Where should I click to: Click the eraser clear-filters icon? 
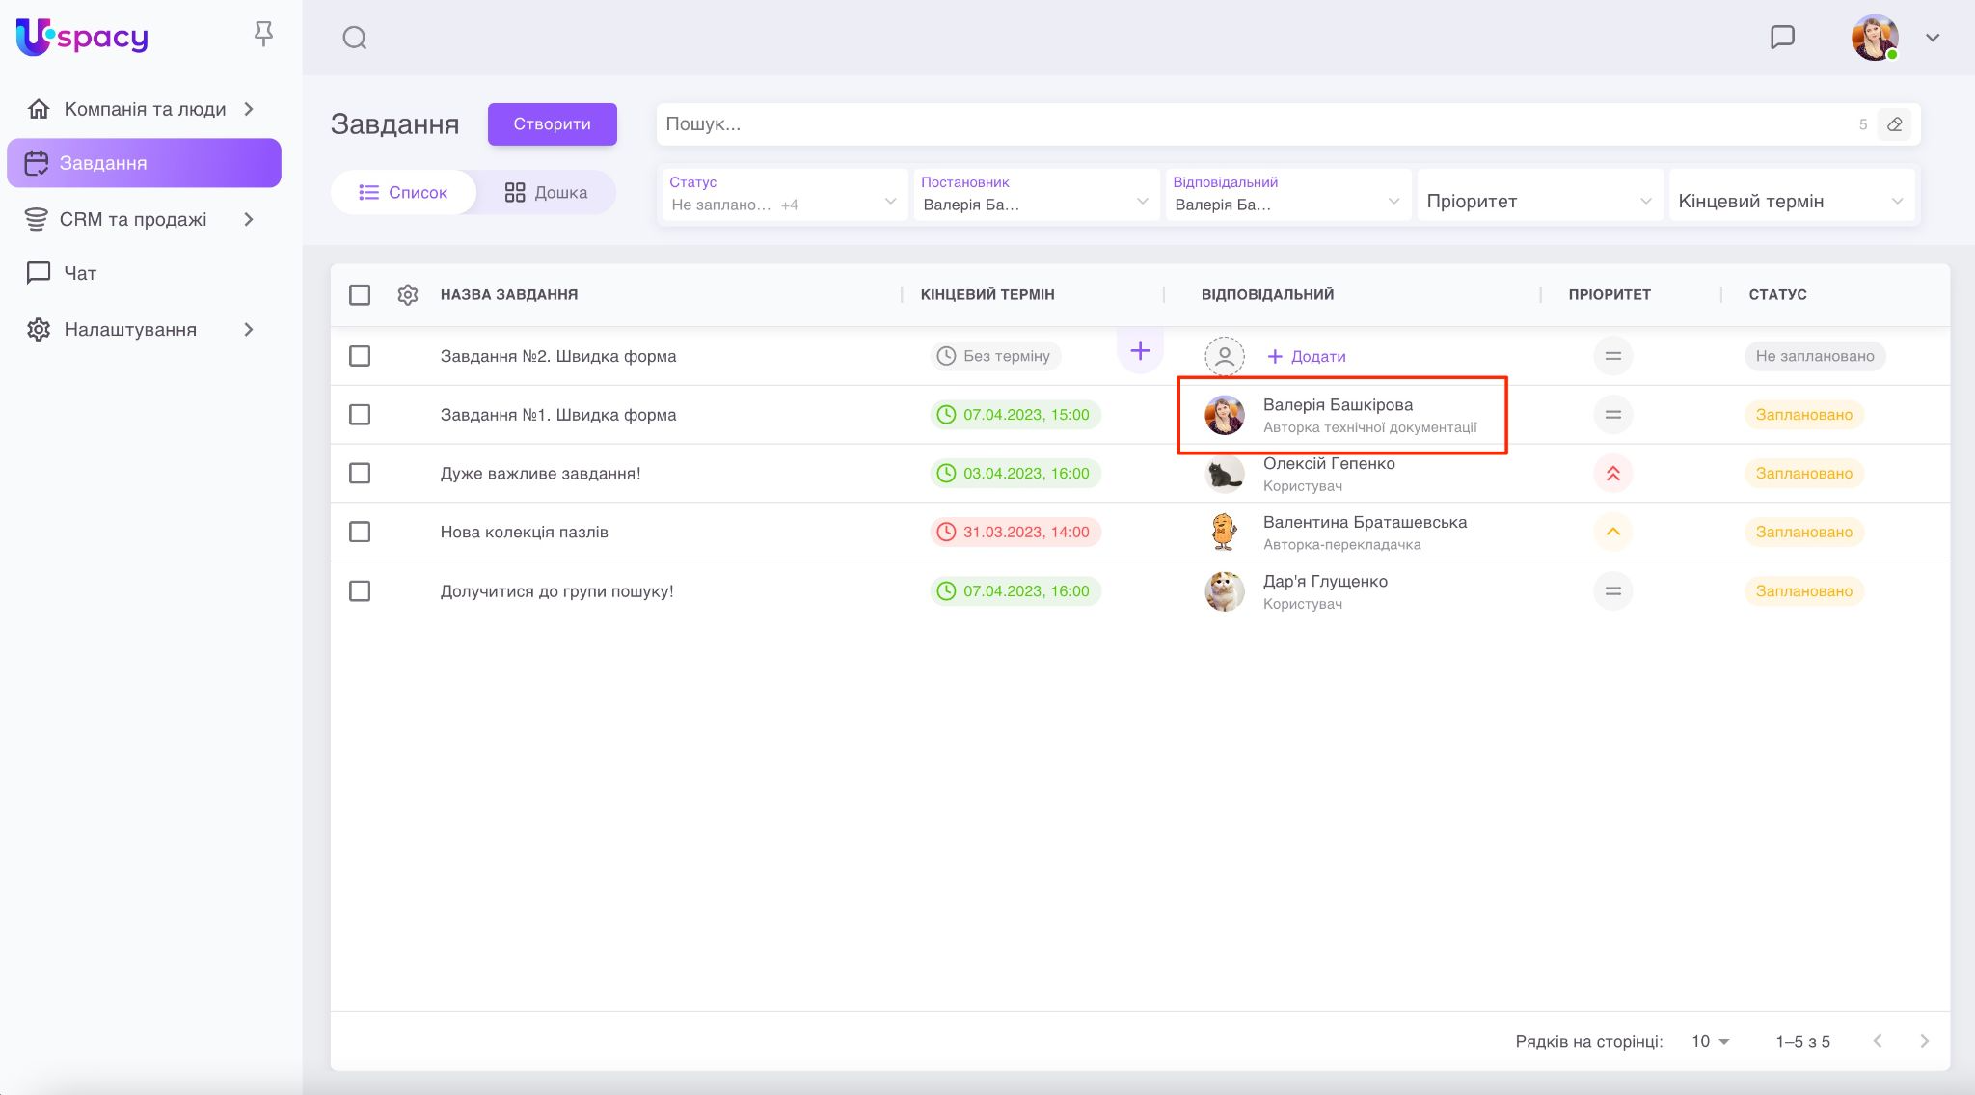(x=1894, y=124)
